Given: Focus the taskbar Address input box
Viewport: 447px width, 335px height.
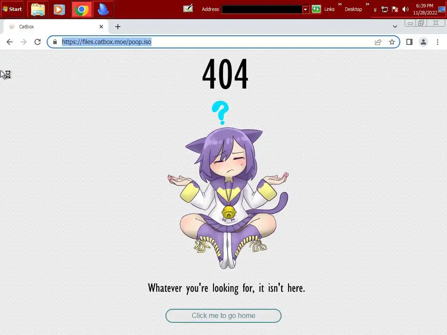Looking at the screenshot, I should click(262, 10).
